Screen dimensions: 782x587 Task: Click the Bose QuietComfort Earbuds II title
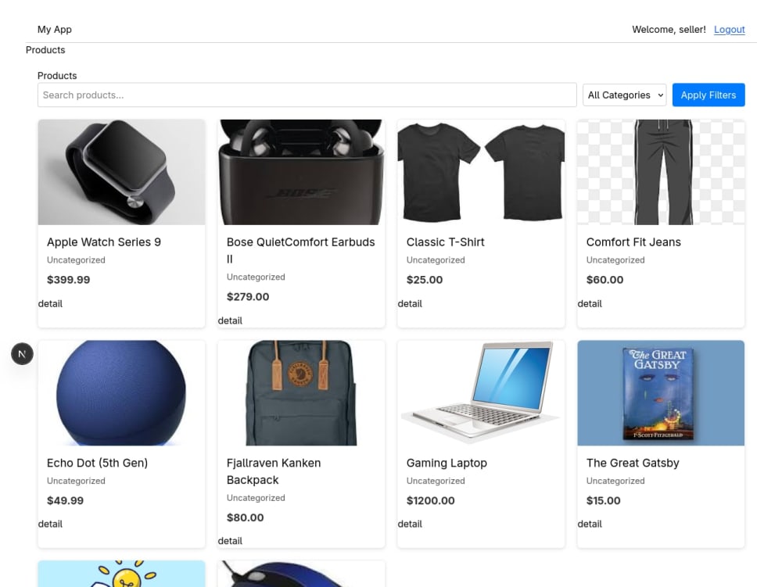pyautogui.click(x=301, y=250)
